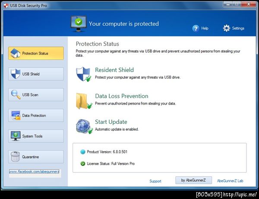Click the Start Update heading link
This screenshot has width=259, height=199.
(111, 122)
